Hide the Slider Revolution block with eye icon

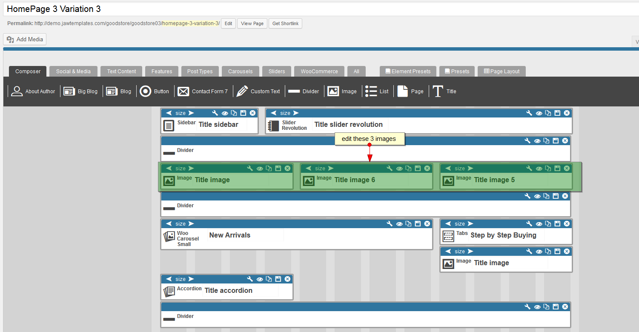coord(539,113)
